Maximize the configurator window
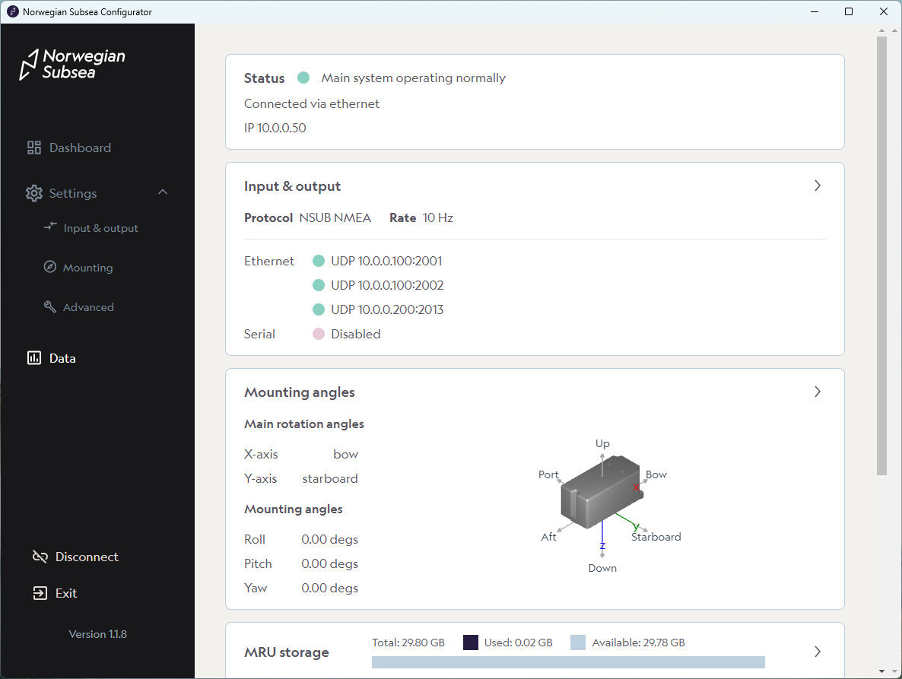Image resolution: width=902 pixels, height=679 pixels. click(849, 11)
